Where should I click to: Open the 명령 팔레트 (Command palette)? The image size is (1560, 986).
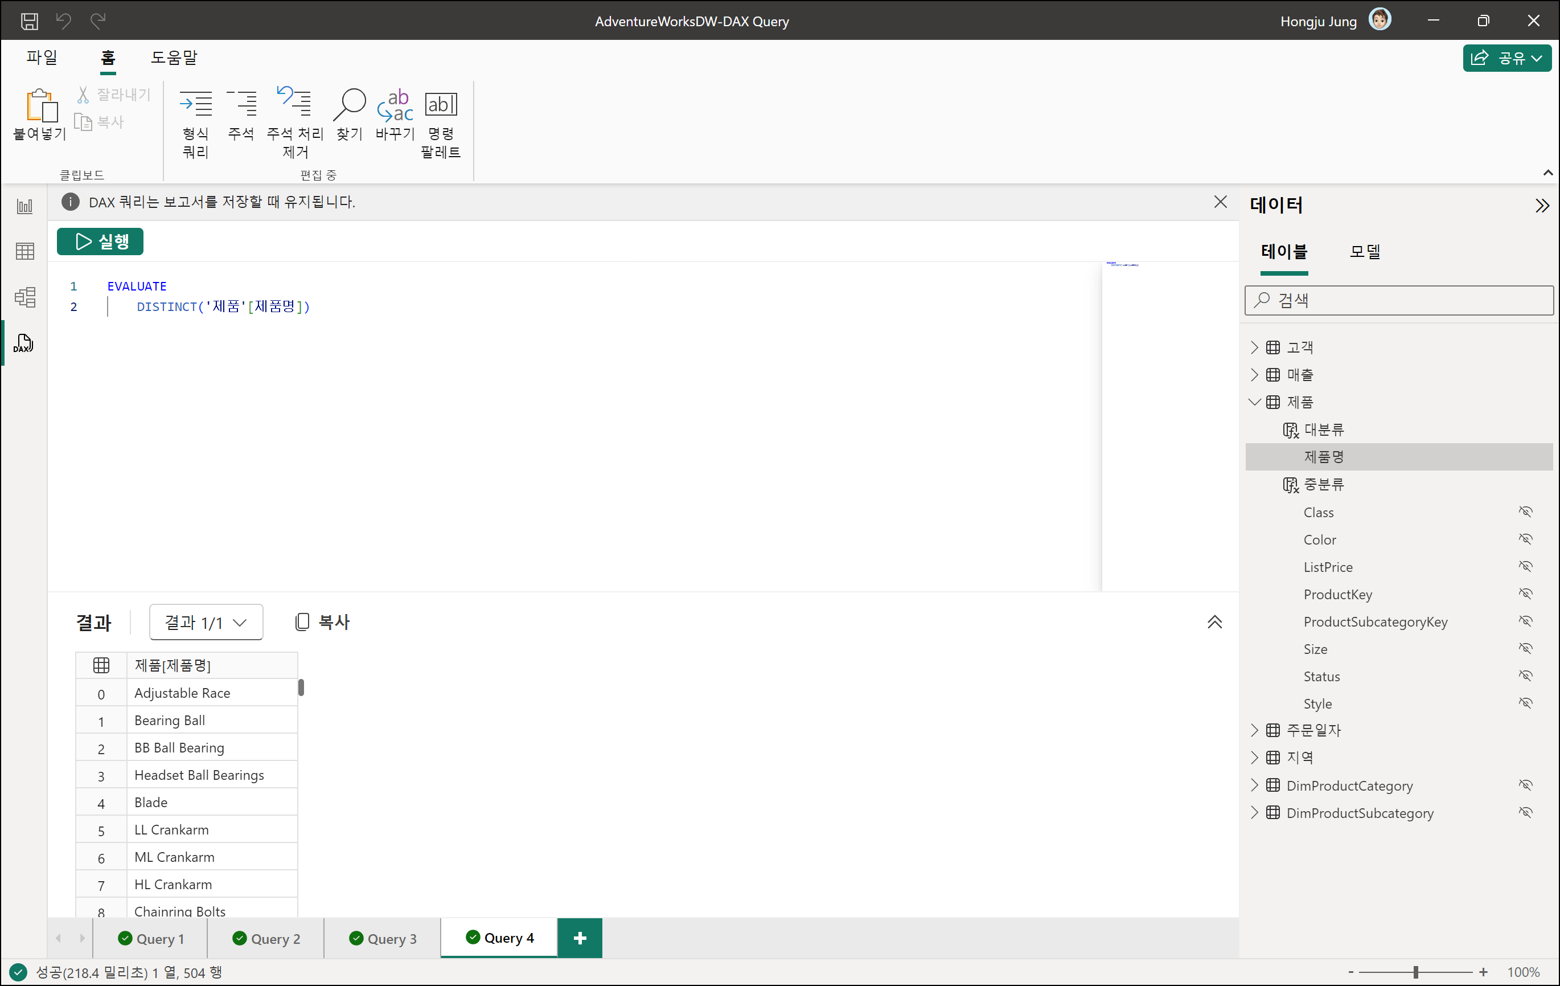441,104
